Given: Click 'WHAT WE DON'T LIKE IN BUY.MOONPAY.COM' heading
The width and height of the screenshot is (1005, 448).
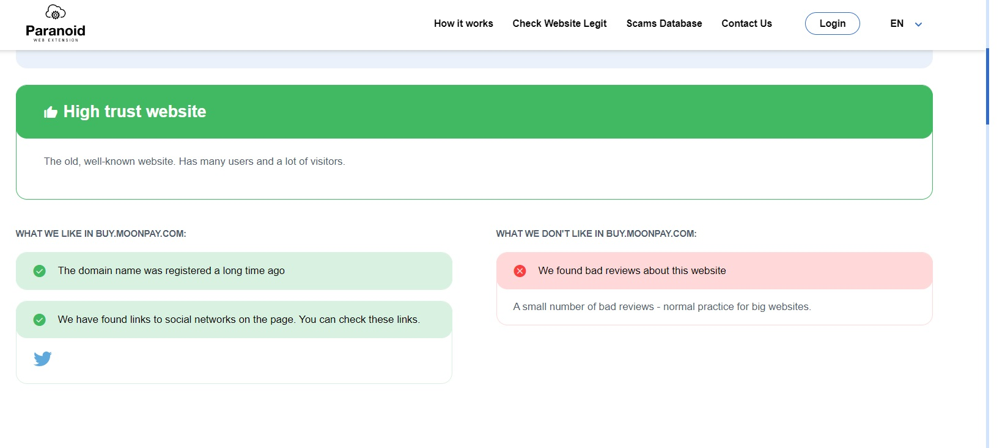Looking at the screenshot, I should [x=596, y=234].
